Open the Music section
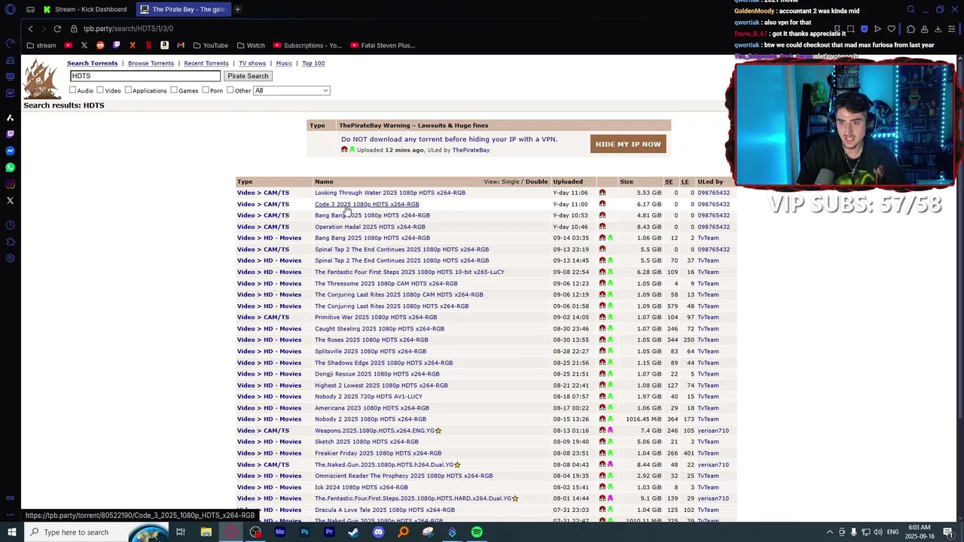 tap(284, 63)
